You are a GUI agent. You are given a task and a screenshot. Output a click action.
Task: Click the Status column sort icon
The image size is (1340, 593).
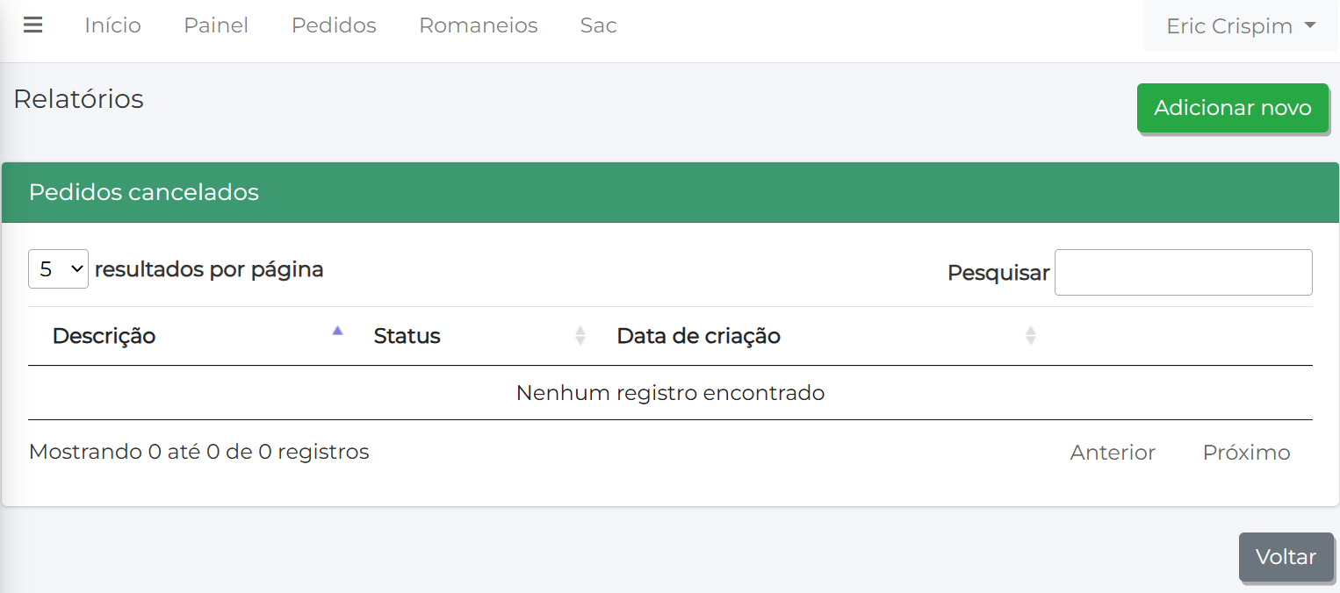(x=580, y=336)
